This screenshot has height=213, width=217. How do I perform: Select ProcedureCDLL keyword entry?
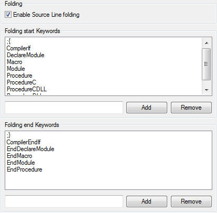(27, 89)
